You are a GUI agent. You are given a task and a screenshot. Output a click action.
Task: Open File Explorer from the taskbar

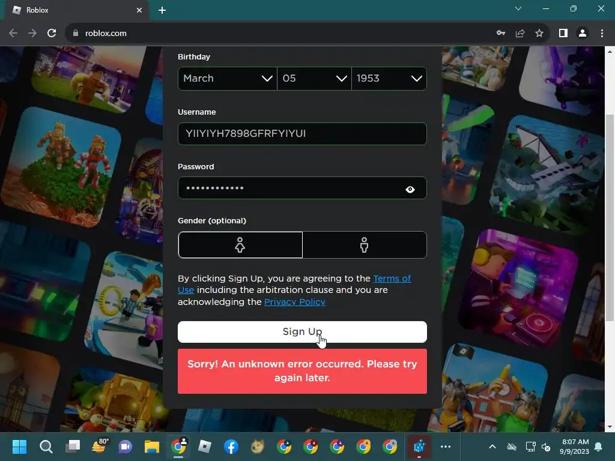(152, 447)
